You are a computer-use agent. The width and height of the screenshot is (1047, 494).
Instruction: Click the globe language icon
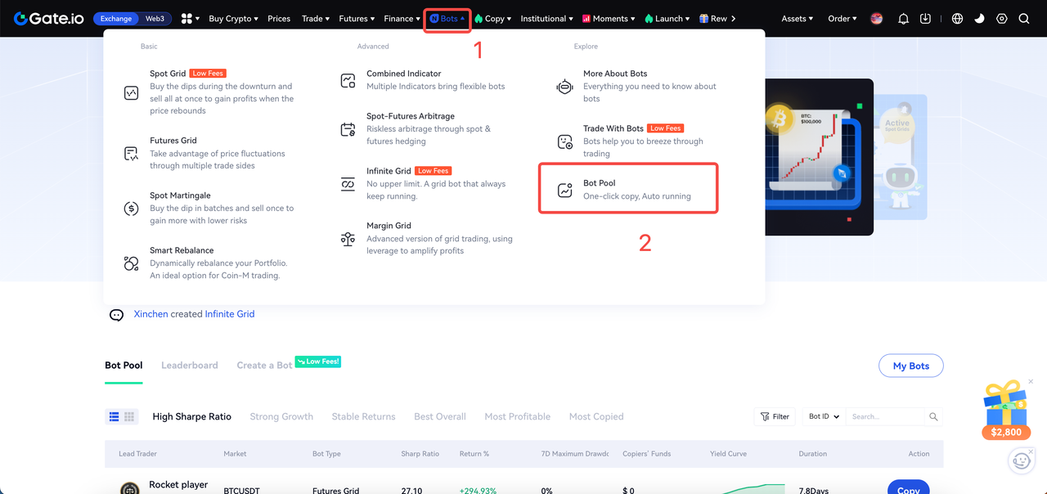(957, 19)
